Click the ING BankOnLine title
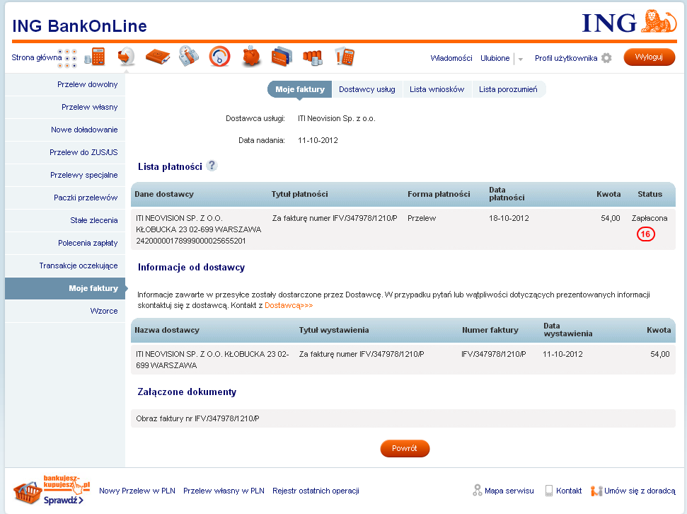The width and height of the screenshot is (687, 514). tap(80, 26)
